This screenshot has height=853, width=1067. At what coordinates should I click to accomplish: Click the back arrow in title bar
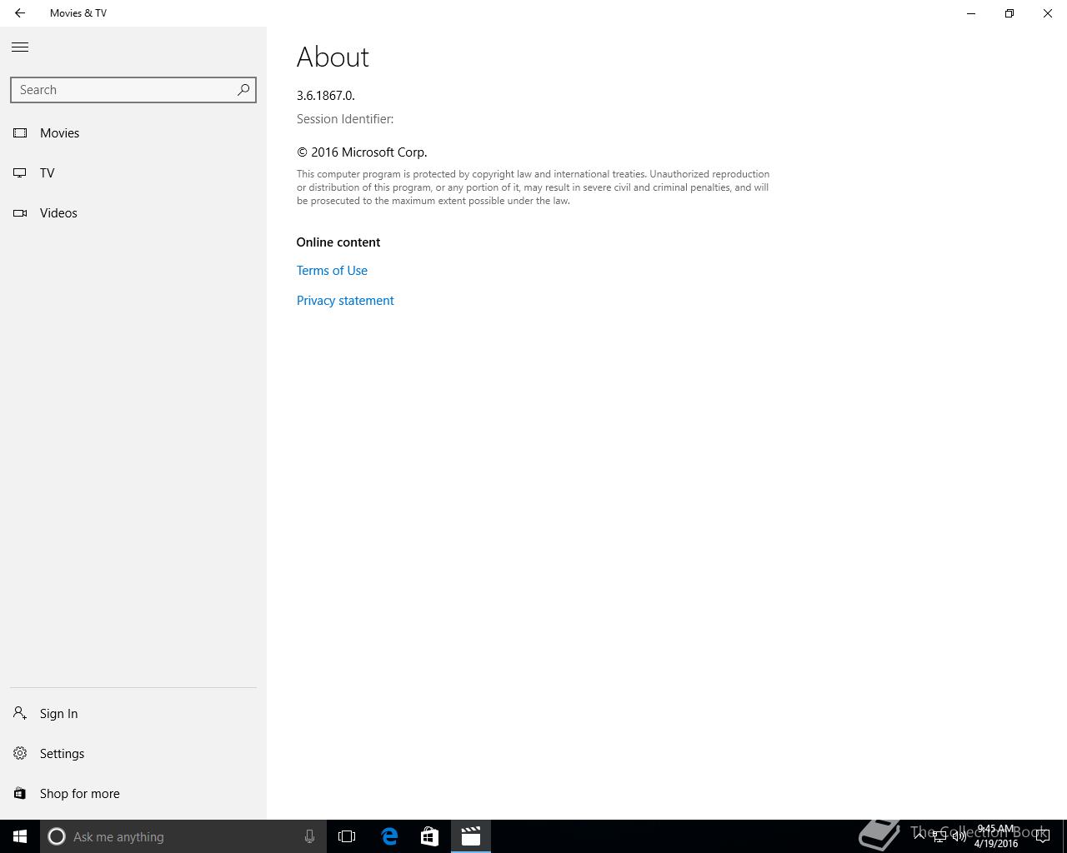(x=20, y=13)
